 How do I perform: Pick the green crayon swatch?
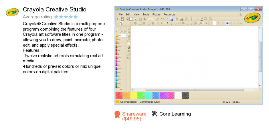pos(141,96)
